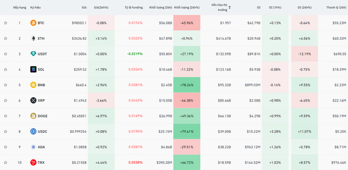This screenshot has width=348, height=170.
Task: Click the TRX Tron coin icon
Action: coord(33,162)
